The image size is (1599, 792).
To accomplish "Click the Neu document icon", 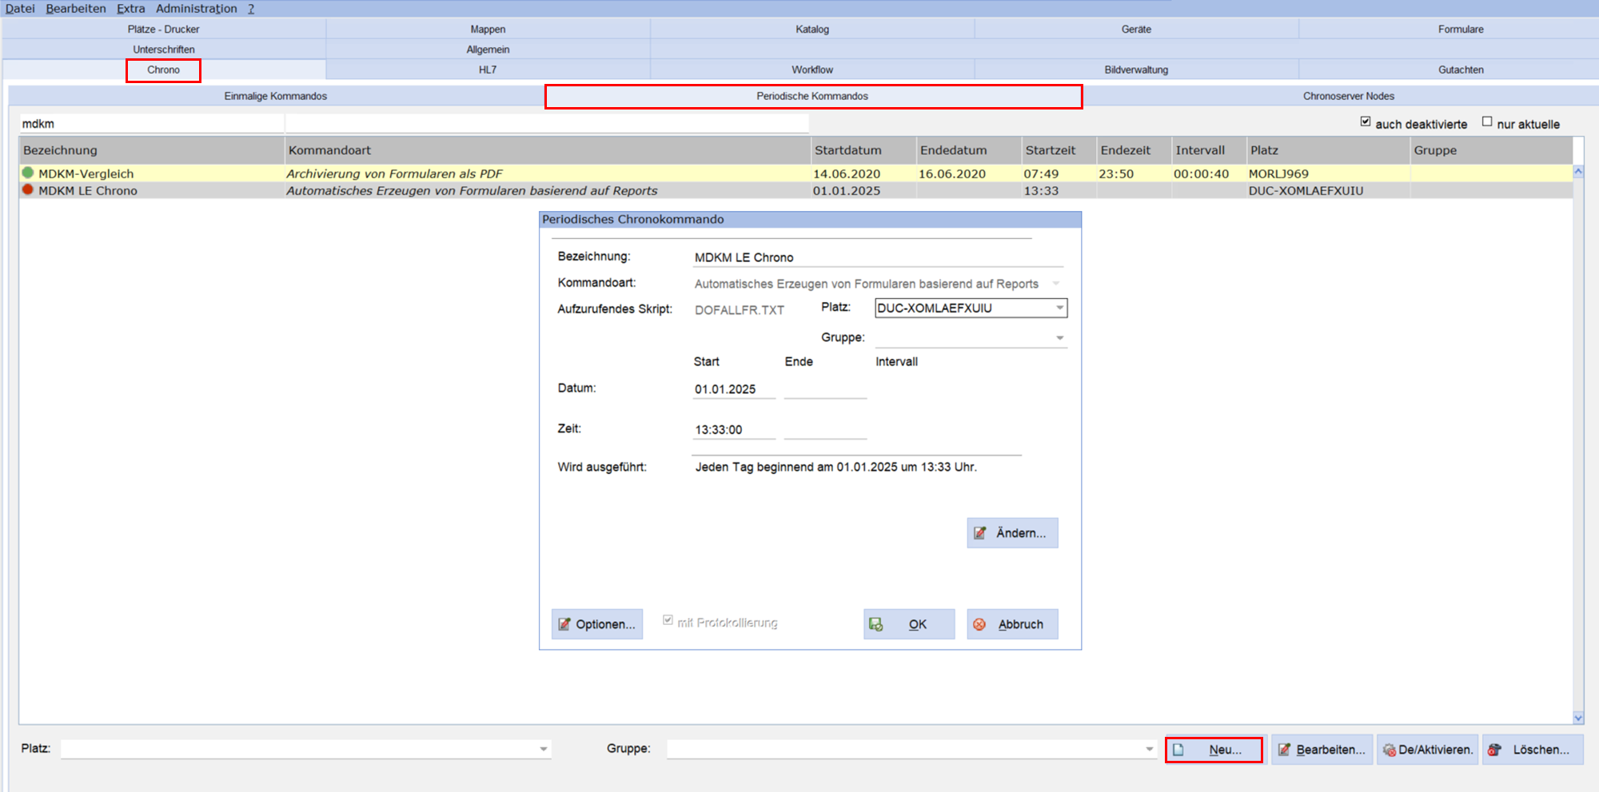I will click(x=1178, y=750).
